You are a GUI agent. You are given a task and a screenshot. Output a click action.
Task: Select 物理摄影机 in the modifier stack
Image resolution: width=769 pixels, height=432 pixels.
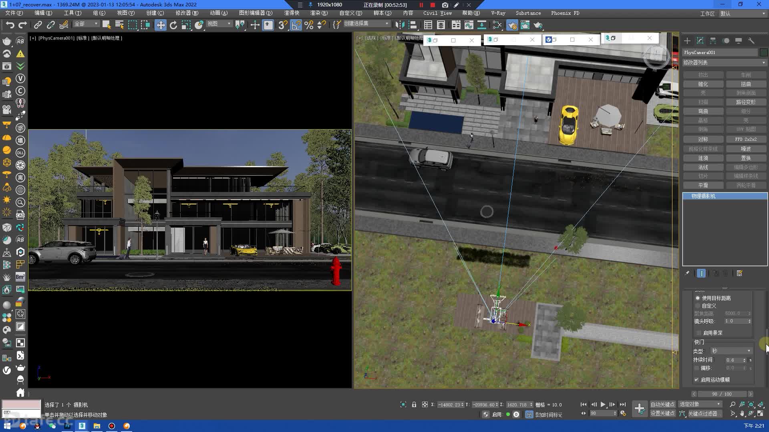[x=725, y=196]
